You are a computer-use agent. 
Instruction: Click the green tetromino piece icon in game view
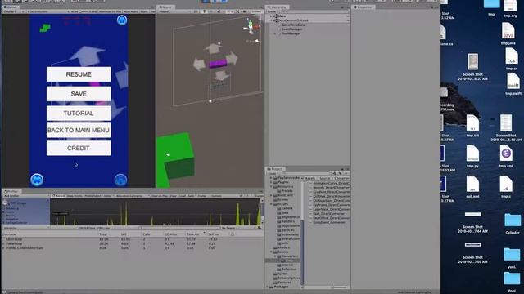pos(45,28)
